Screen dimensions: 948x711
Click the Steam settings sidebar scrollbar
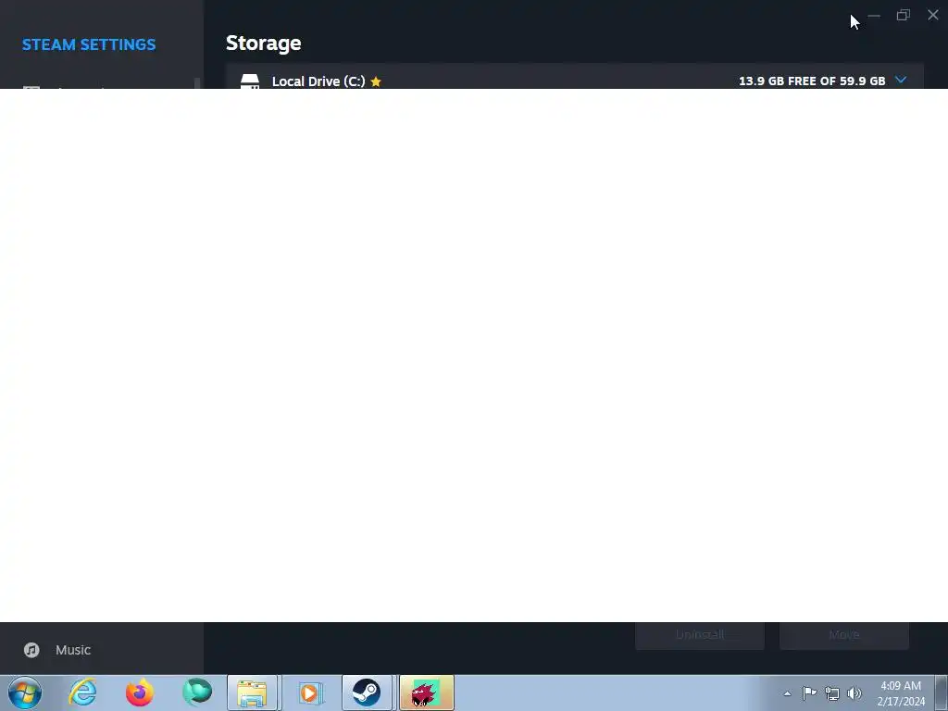197,82
